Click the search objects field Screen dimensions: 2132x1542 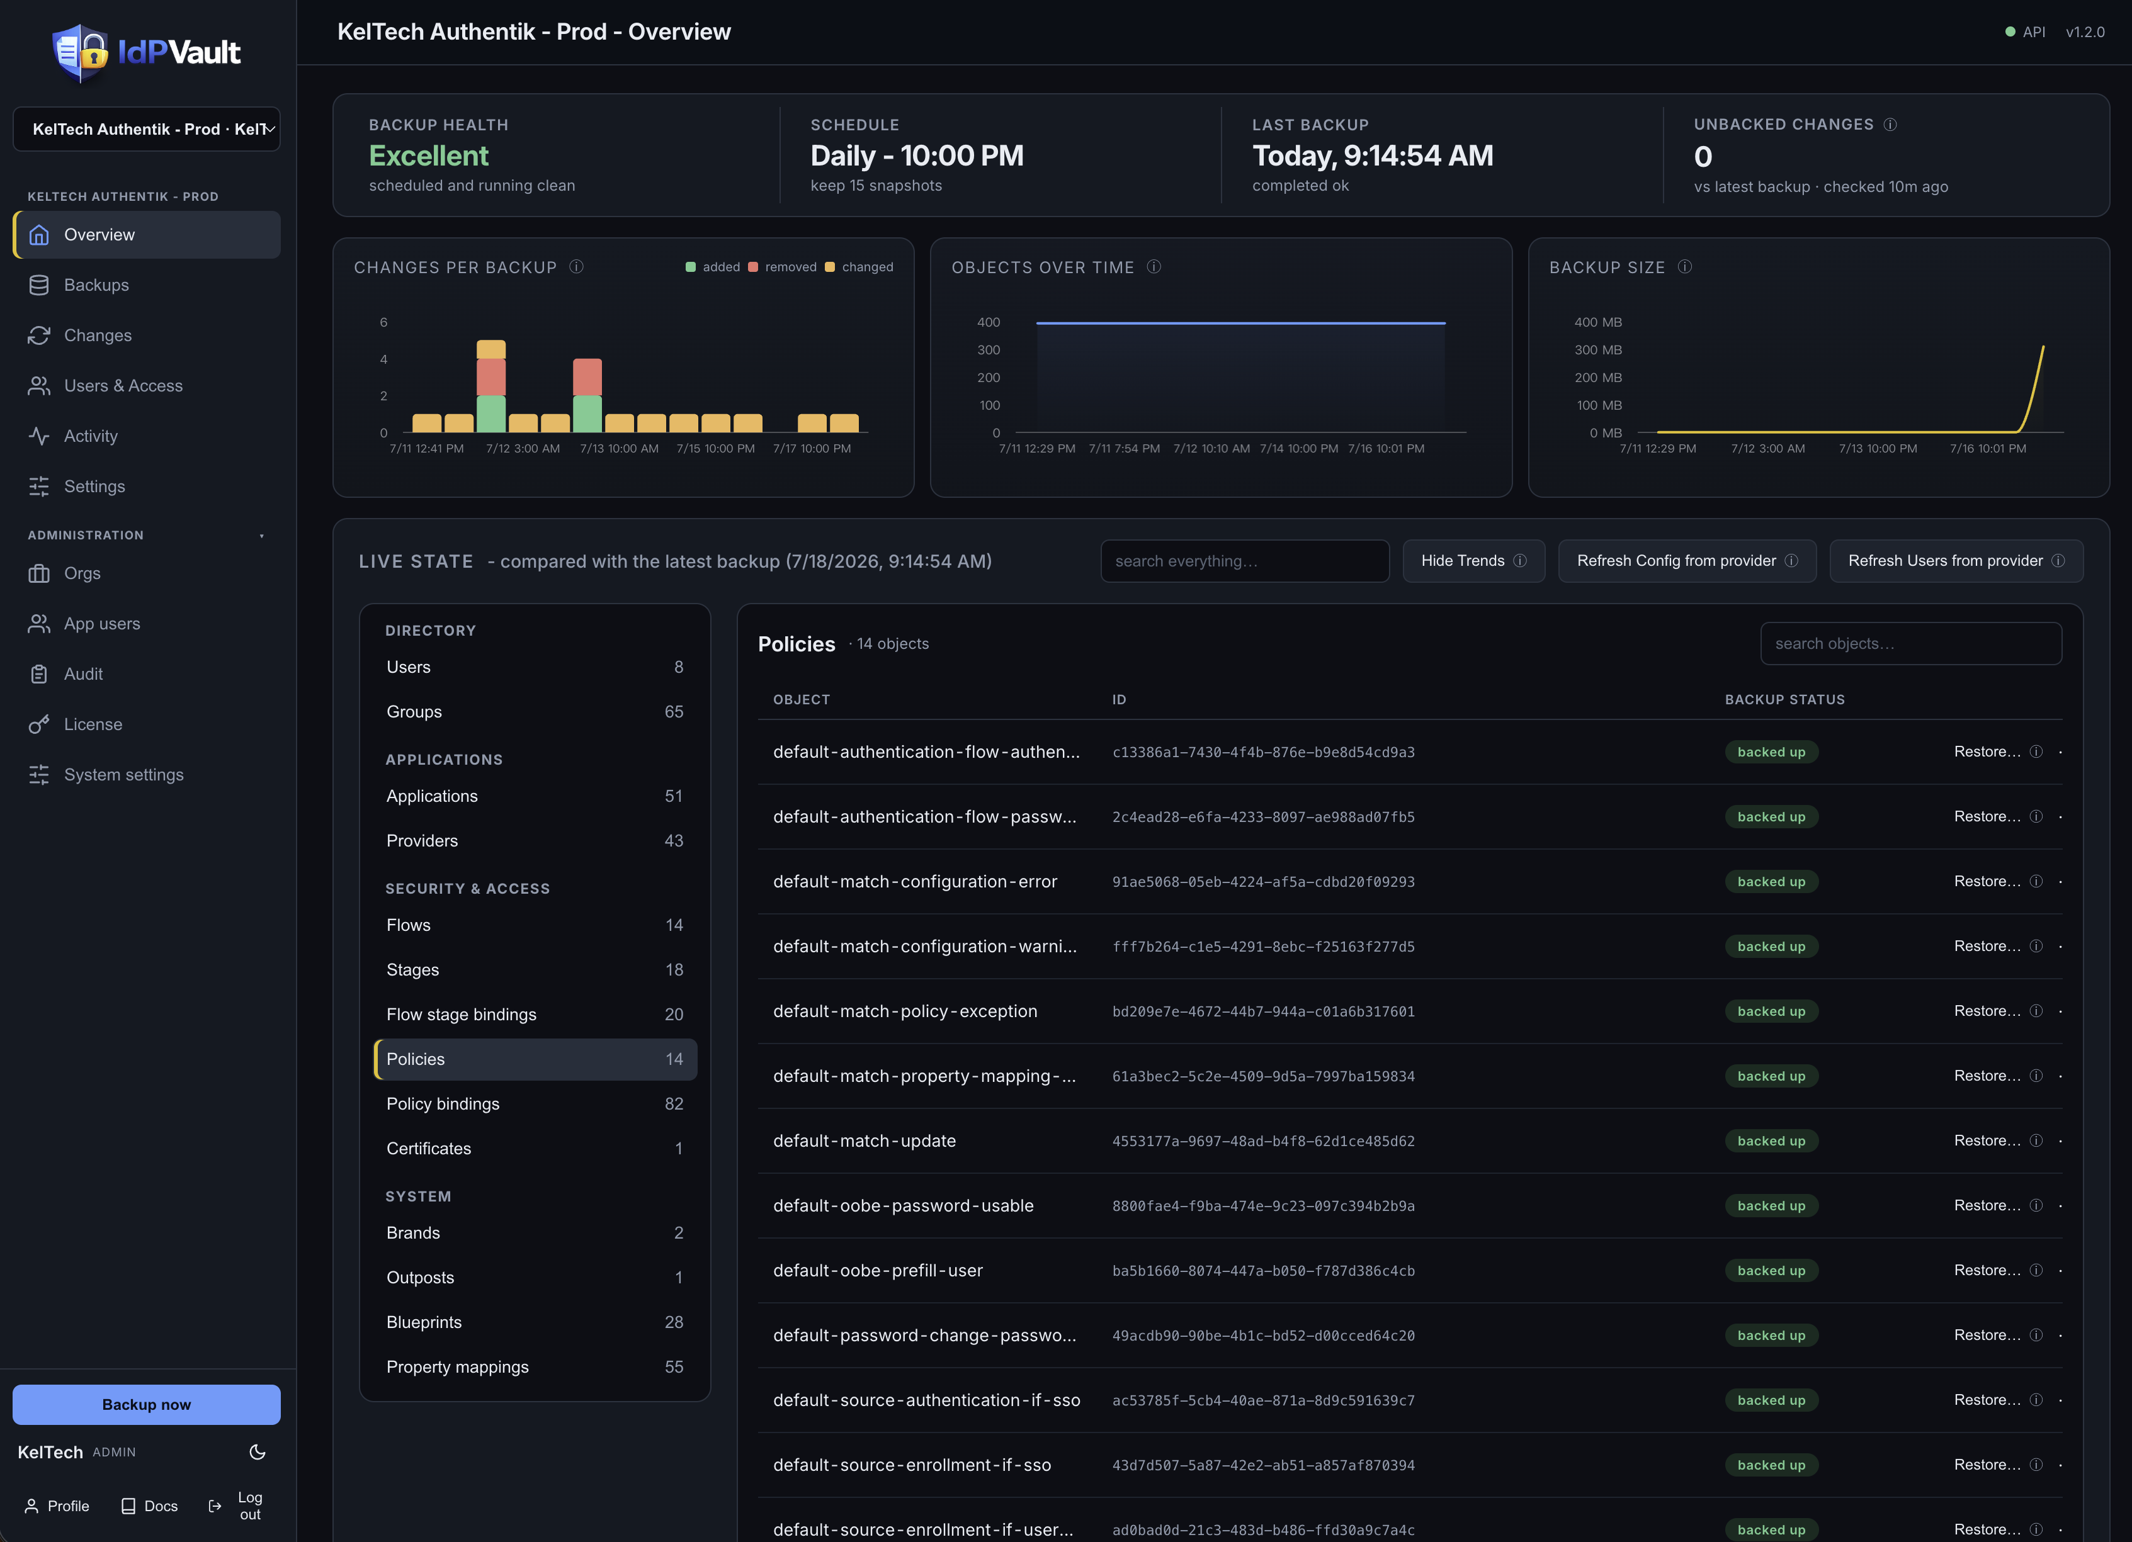click(1910, 644)
